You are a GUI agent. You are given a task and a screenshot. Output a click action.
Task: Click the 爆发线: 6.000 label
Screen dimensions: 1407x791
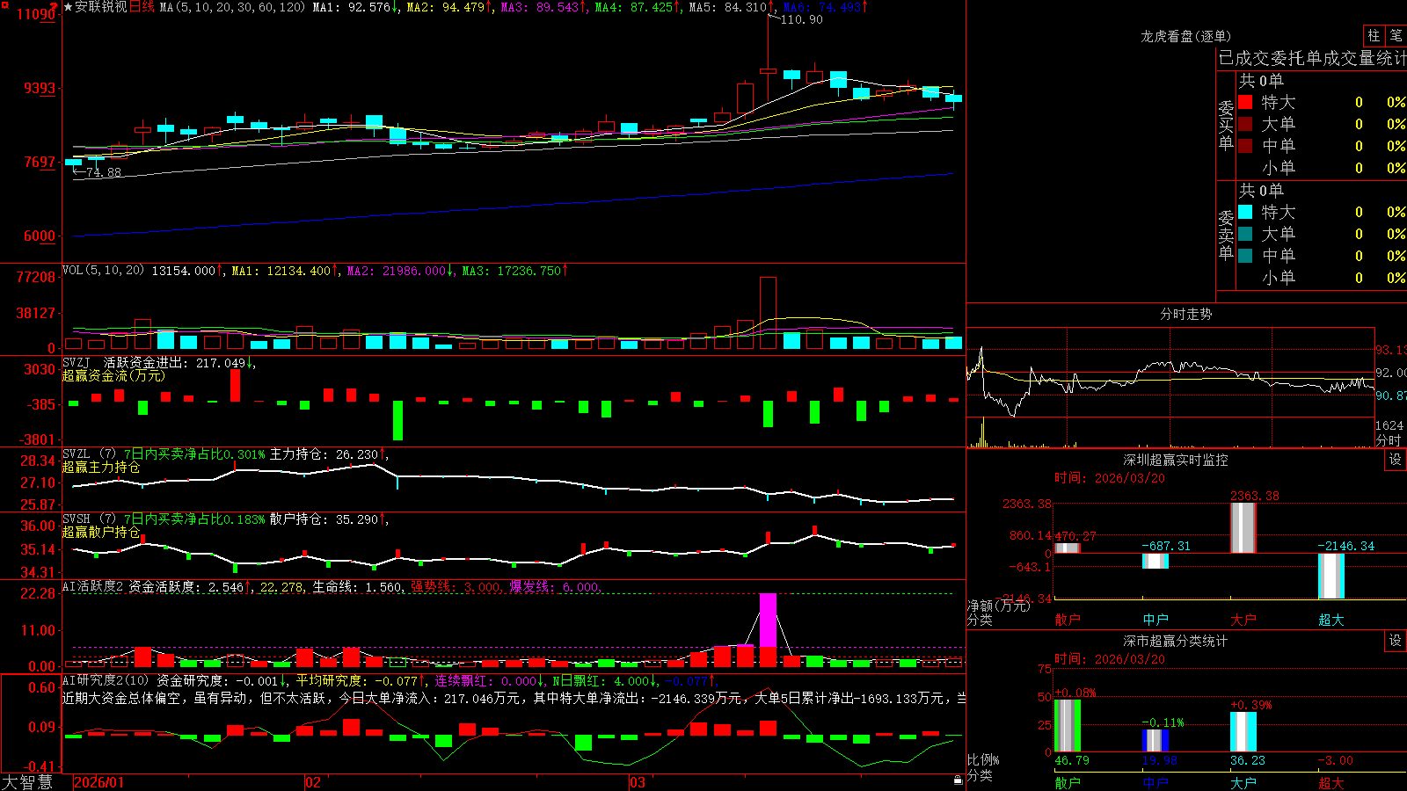555,587
